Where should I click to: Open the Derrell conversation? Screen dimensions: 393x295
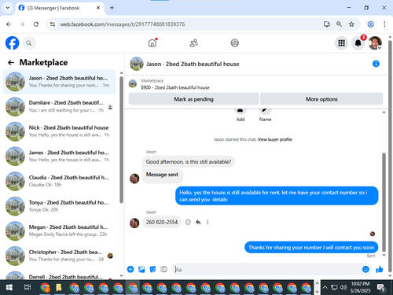coord(59,275)
